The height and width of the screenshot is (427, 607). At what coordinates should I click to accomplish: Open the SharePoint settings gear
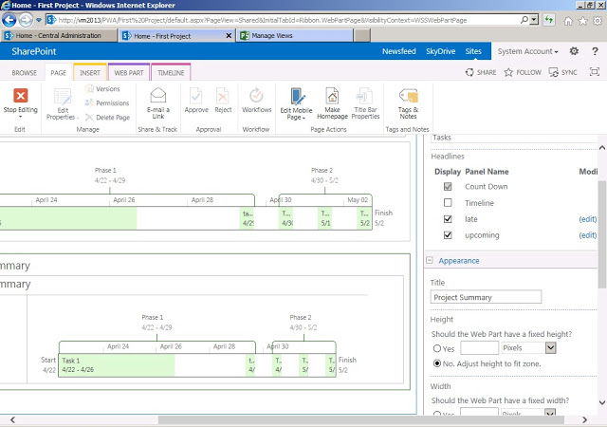pos(574,50)
